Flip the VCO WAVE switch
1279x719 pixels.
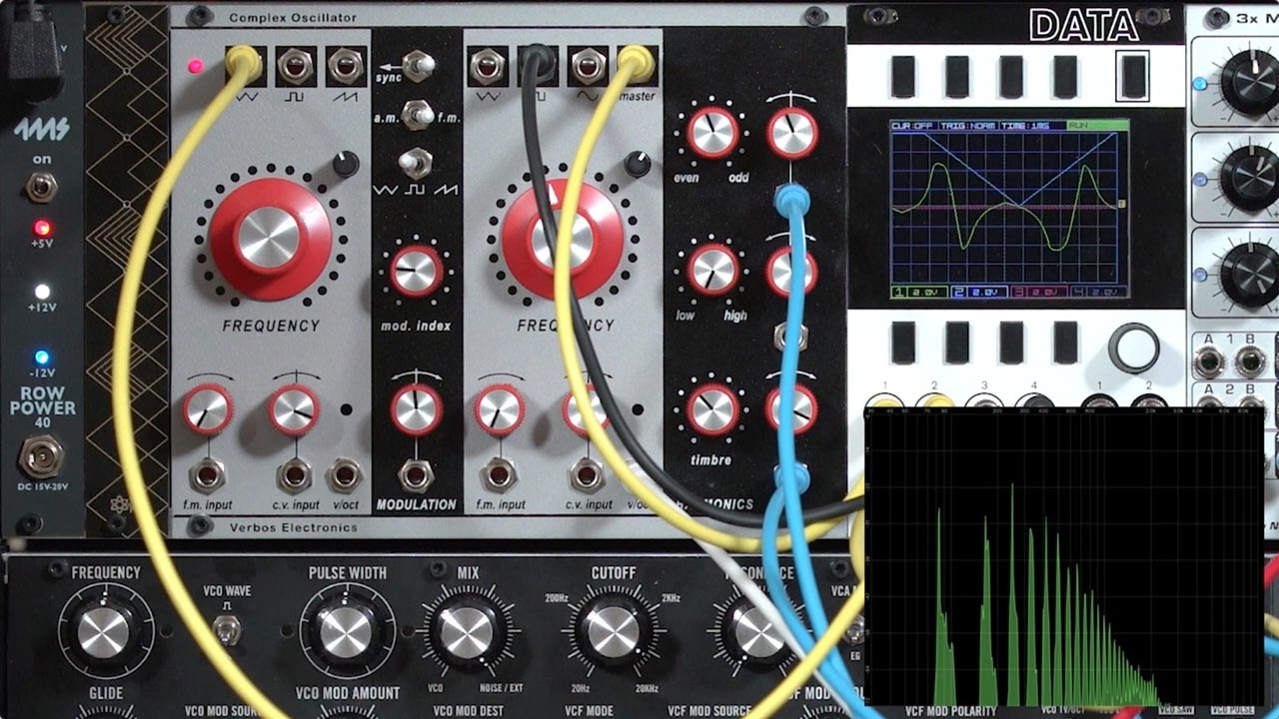point(228,629)
